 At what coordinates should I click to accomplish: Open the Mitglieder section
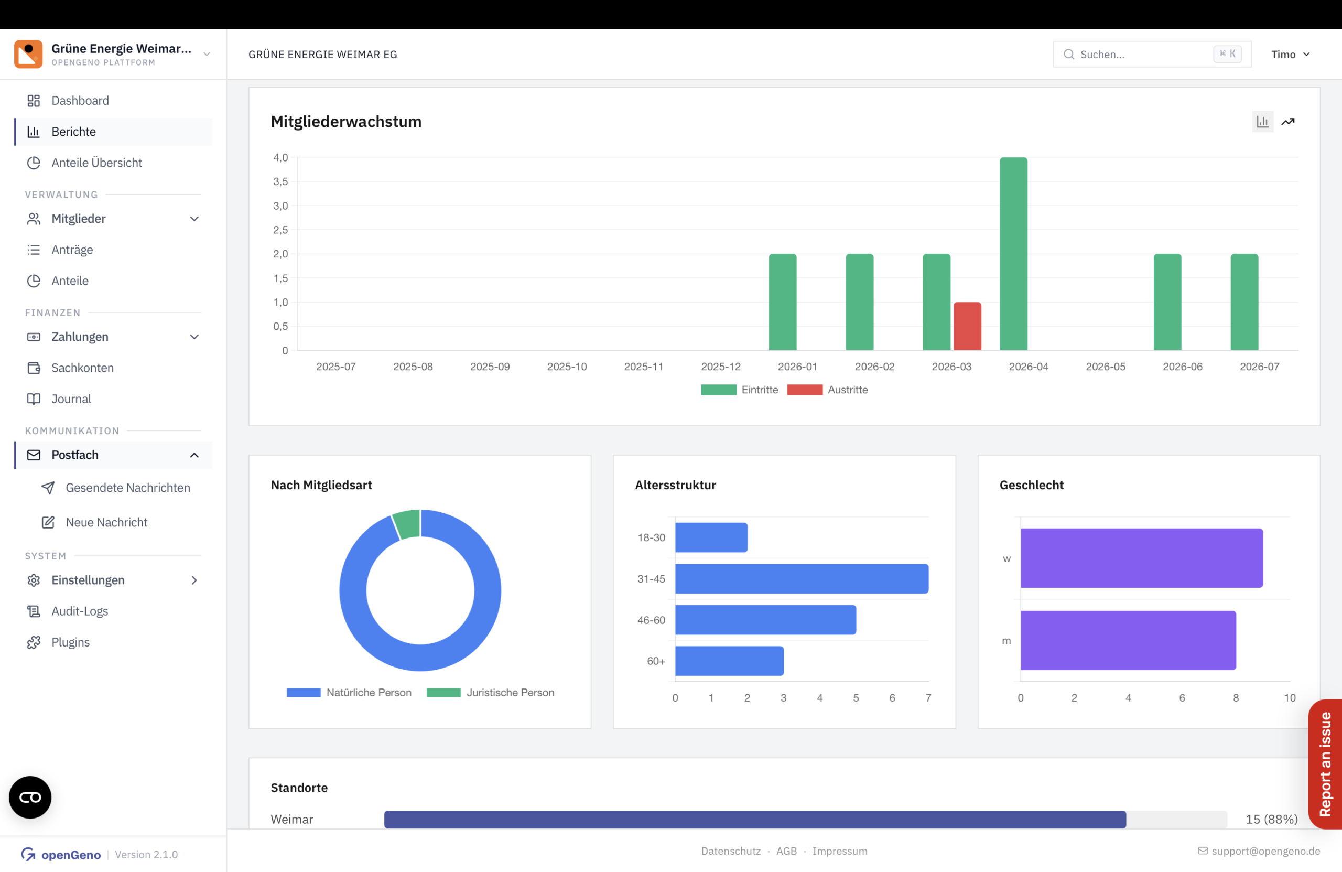[x=113, y=218]
